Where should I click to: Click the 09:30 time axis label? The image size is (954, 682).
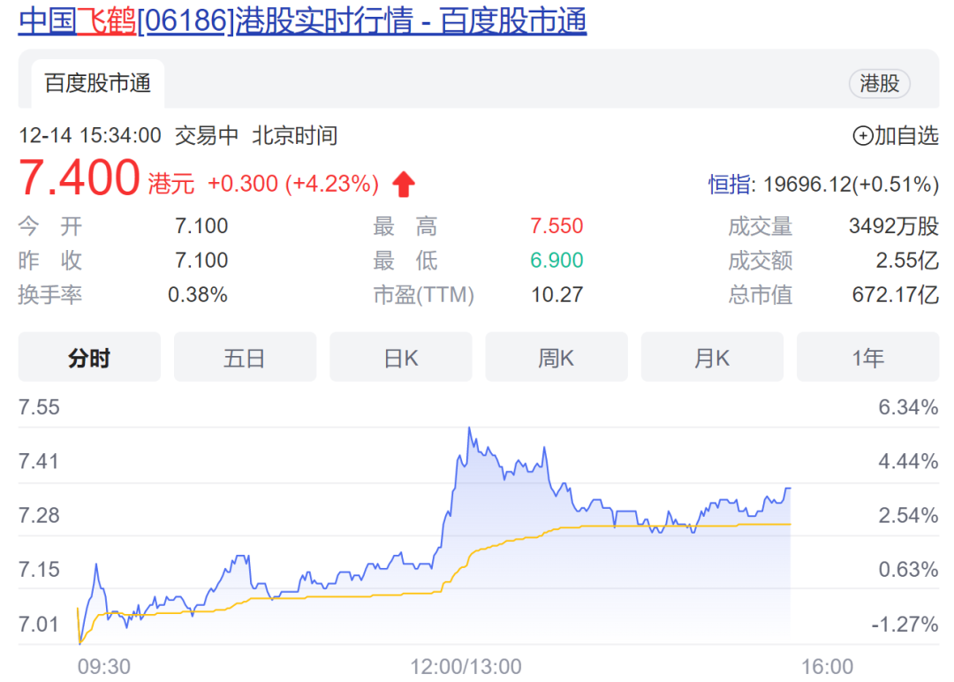[104, 667]
